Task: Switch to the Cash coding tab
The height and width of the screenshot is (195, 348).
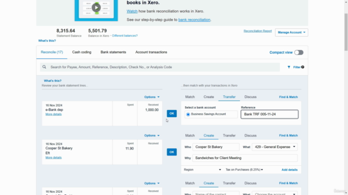Action: click(x=82, y=52)
